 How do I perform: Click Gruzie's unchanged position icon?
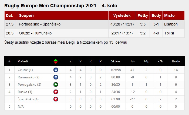(x=56, y=70)
